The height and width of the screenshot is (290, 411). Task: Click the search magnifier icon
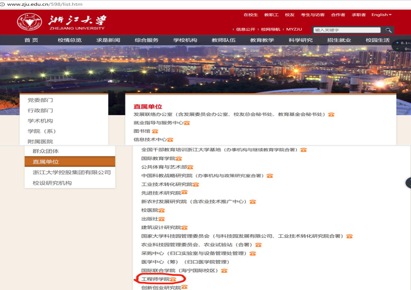pos(388,30)
